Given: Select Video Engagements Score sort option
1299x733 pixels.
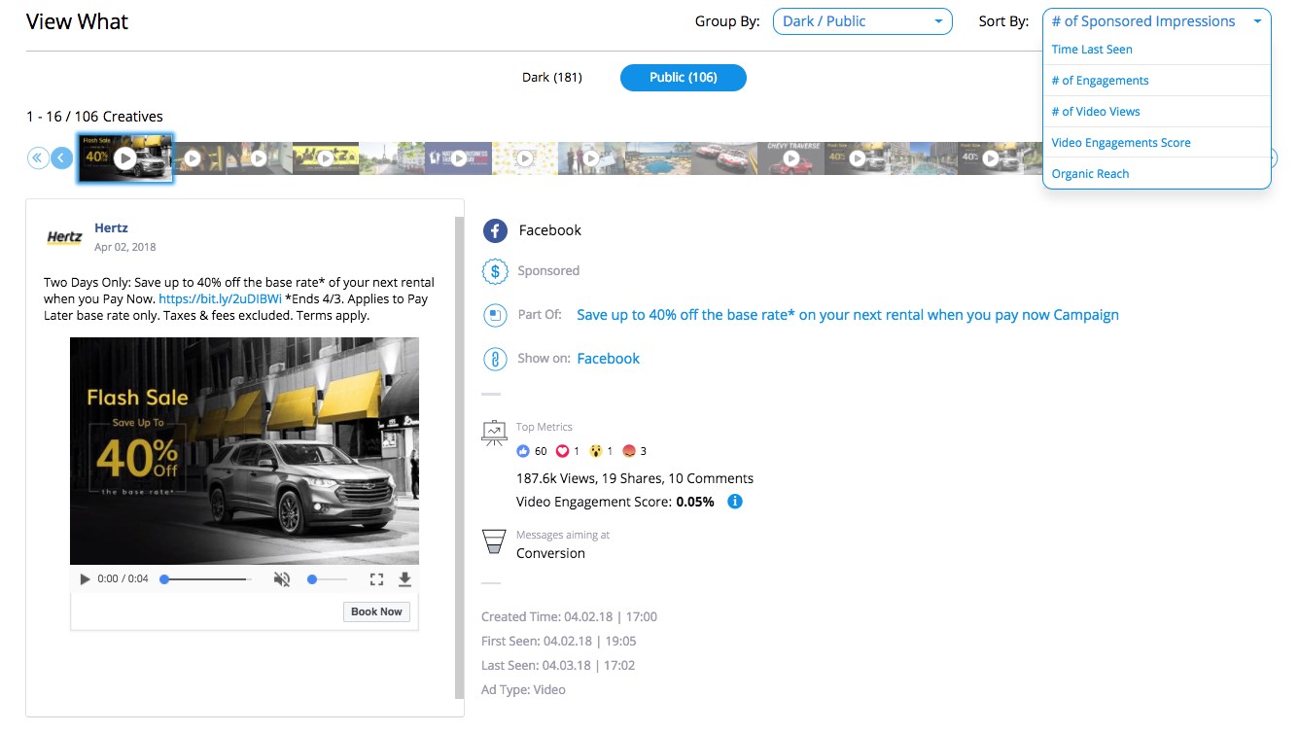Looking at the screenshot, I should [1156, 143].
